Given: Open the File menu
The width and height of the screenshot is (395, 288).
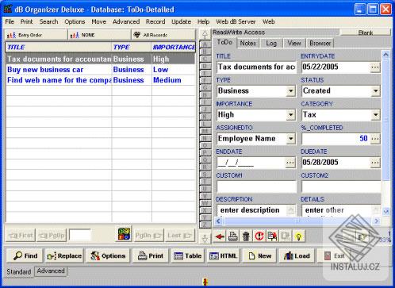Looking at the screenshot, I should click(10, 21).
